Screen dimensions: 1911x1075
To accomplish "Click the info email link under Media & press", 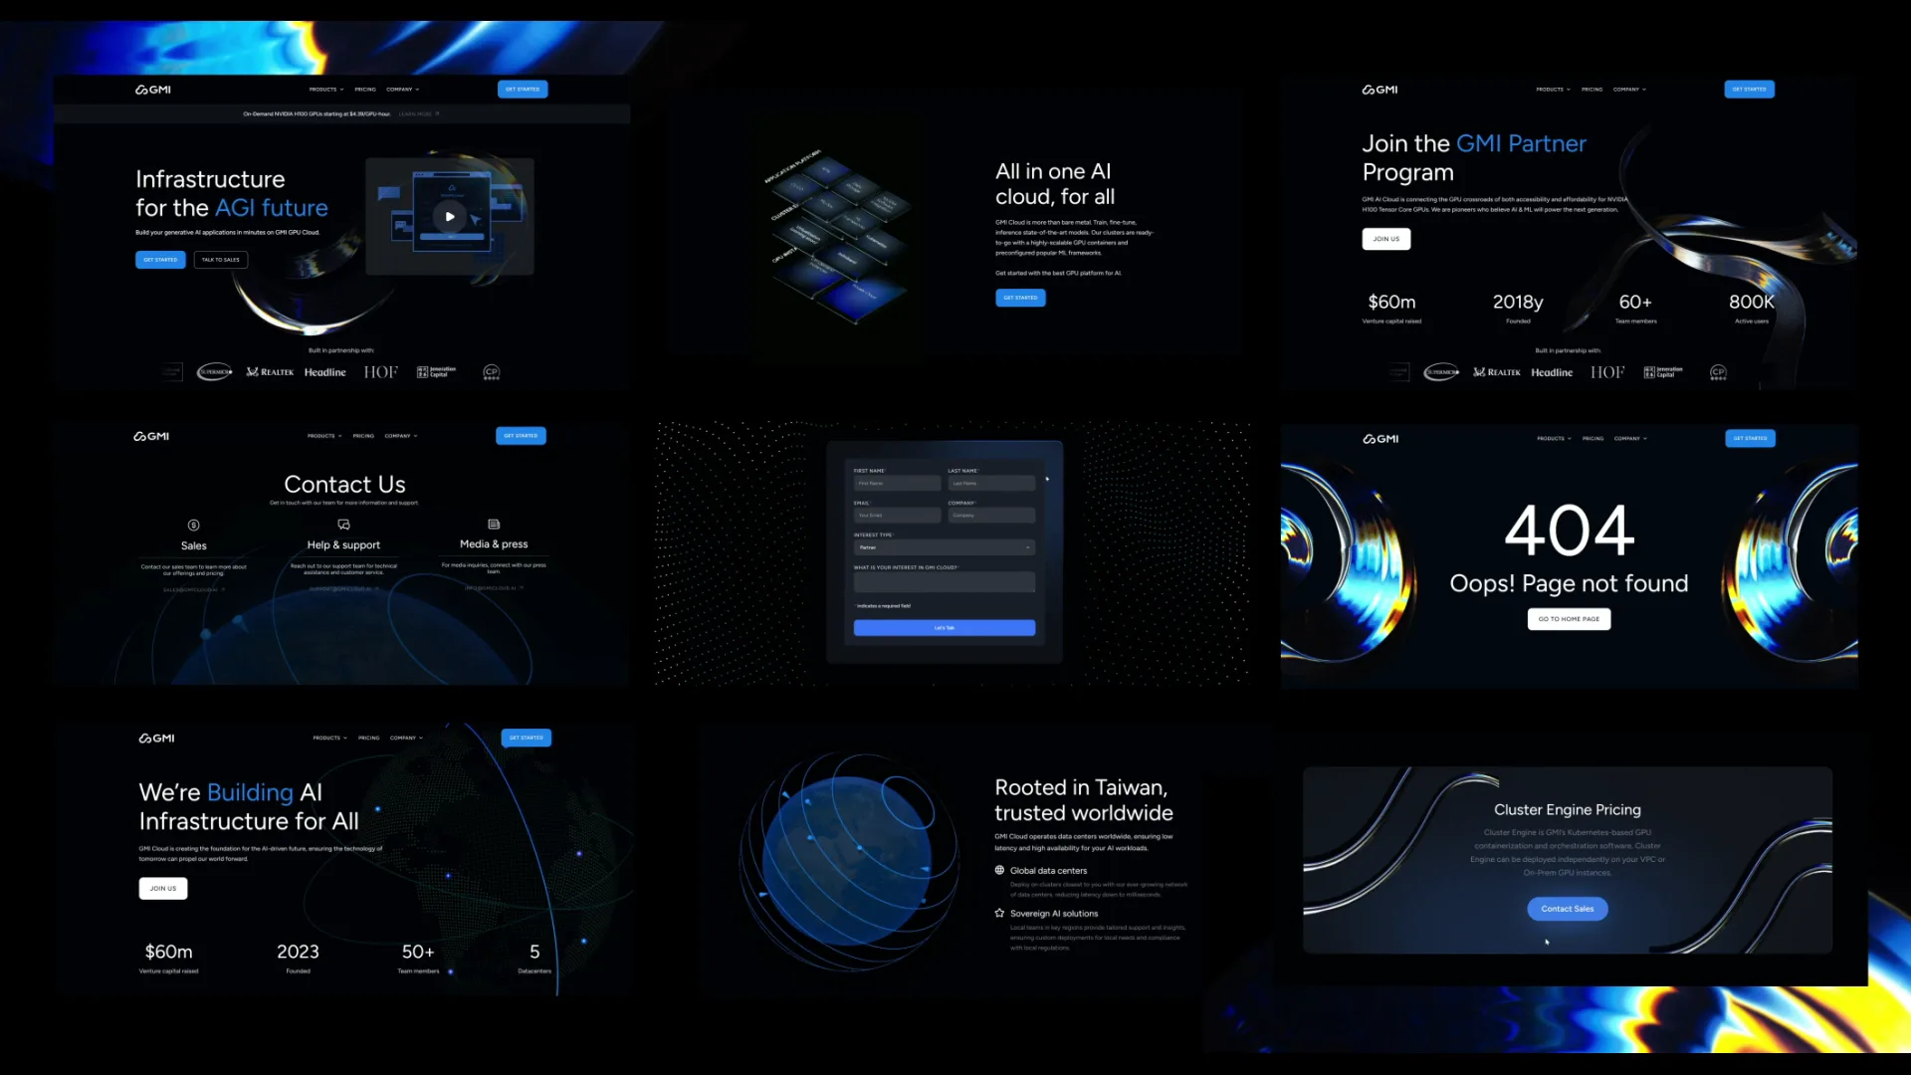I will pos(494,588).
